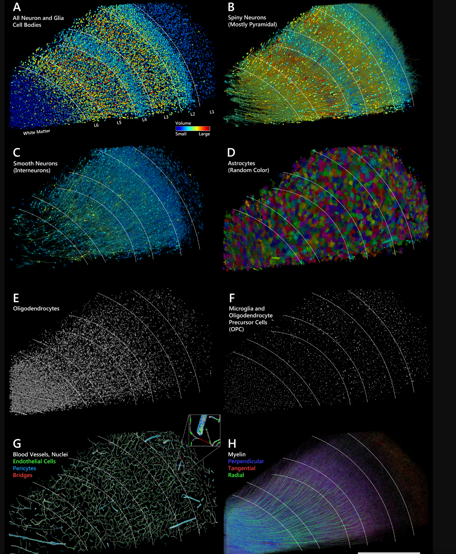Click the "Blood Vessels, Nuclei" caption
This screenshot has width=456, height=554.
(40, 454)
